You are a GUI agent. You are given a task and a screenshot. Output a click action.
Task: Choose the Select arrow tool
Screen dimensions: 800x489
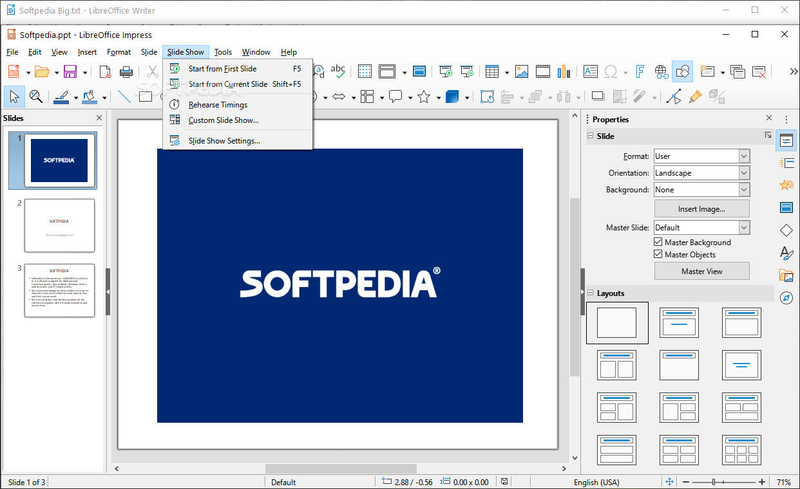14,97
